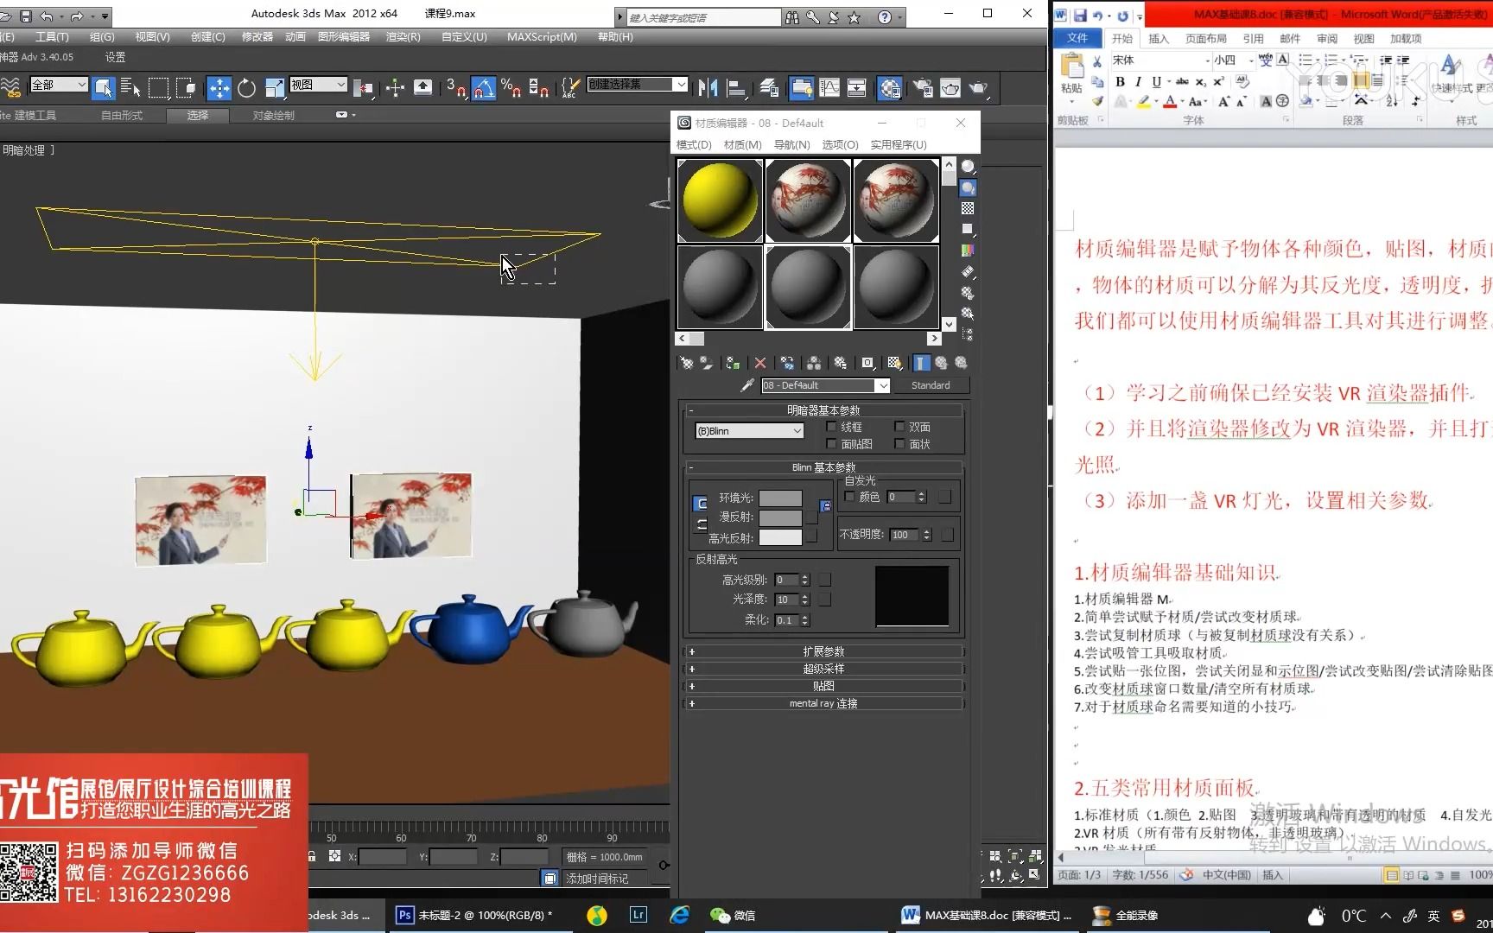This screenshot has height=933, width=1493.
Task: Open the 视图 reference coordinate dropdown
Action: tap(318, 85)
